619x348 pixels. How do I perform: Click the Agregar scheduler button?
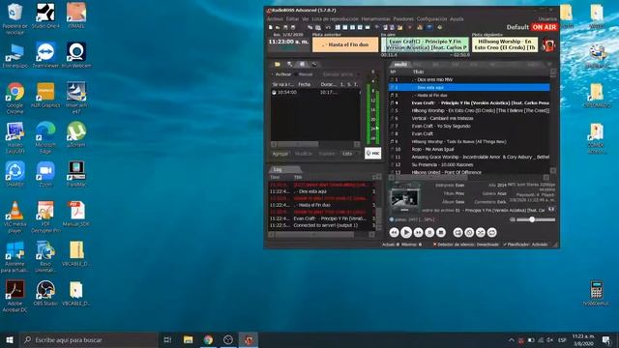click(x=280, y=154)
